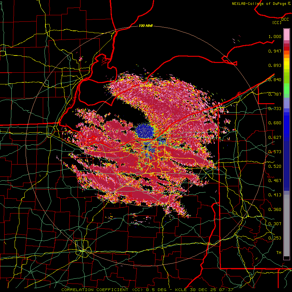
Task: Click the 0.627 color scale value
Action: coord(275,138)
